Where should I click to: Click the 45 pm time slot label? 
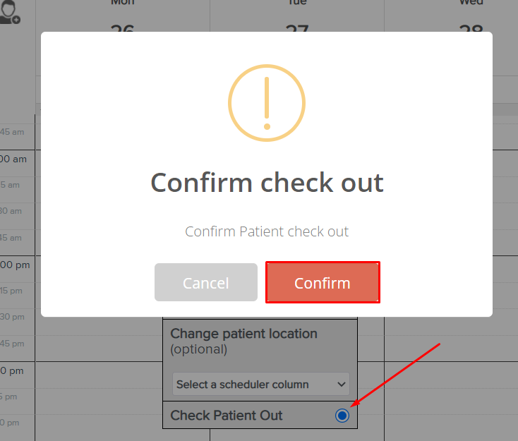pos(12,344)
